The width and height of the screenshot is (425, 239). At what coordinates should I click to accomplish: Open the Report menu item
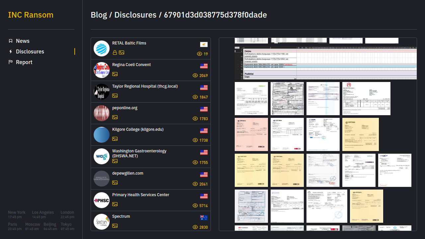point(24,62)
